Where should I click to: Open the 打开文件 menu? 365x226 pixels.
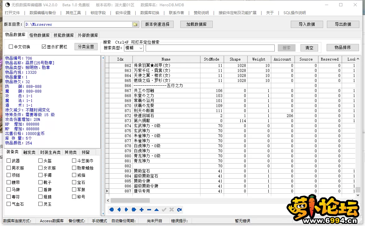pyautogui.click(x=12, y=13)
